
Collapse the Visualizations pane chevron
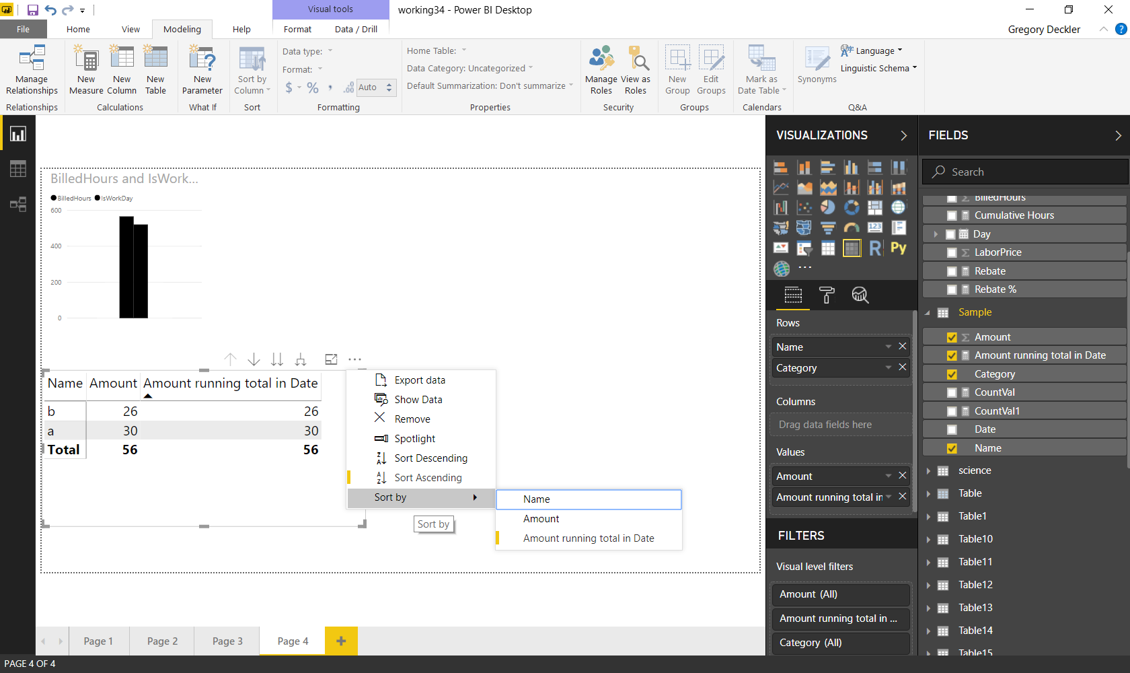tap(903, 135)
